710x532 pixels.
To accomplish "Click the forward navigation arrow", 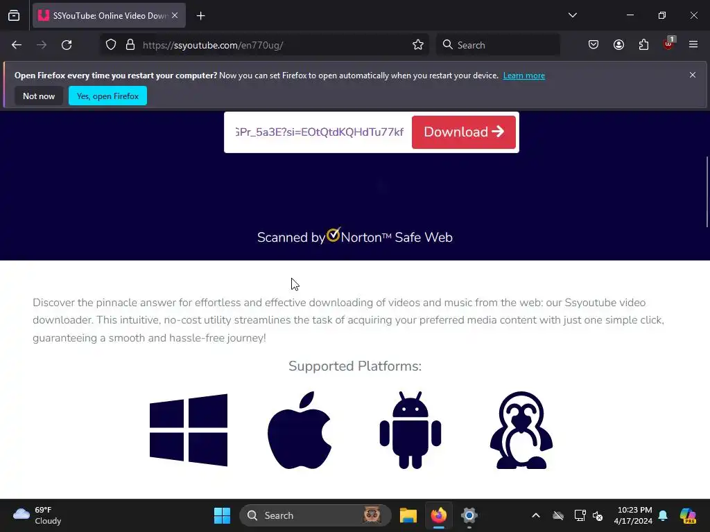I will (42, 45).
